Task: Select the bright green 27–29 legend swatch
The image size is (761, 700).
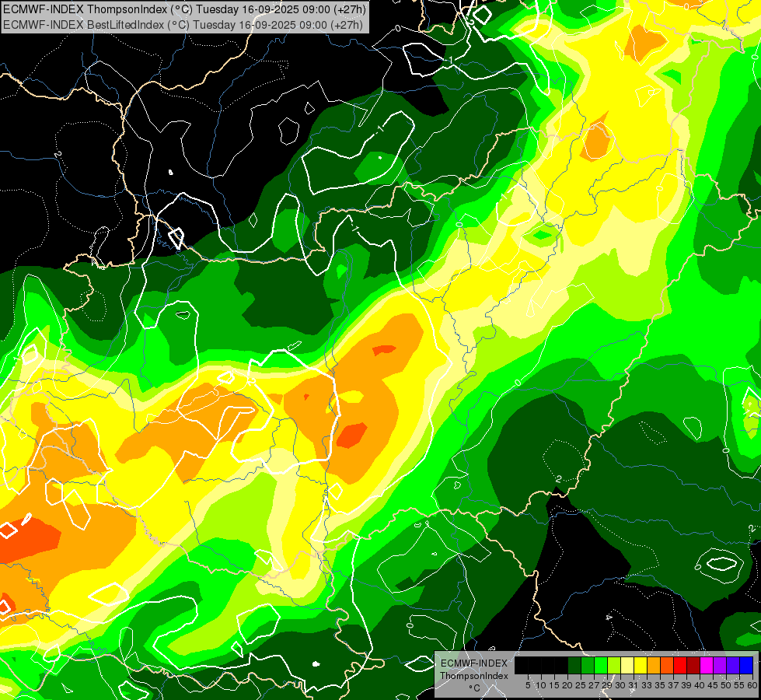Action: click(601, 665)
